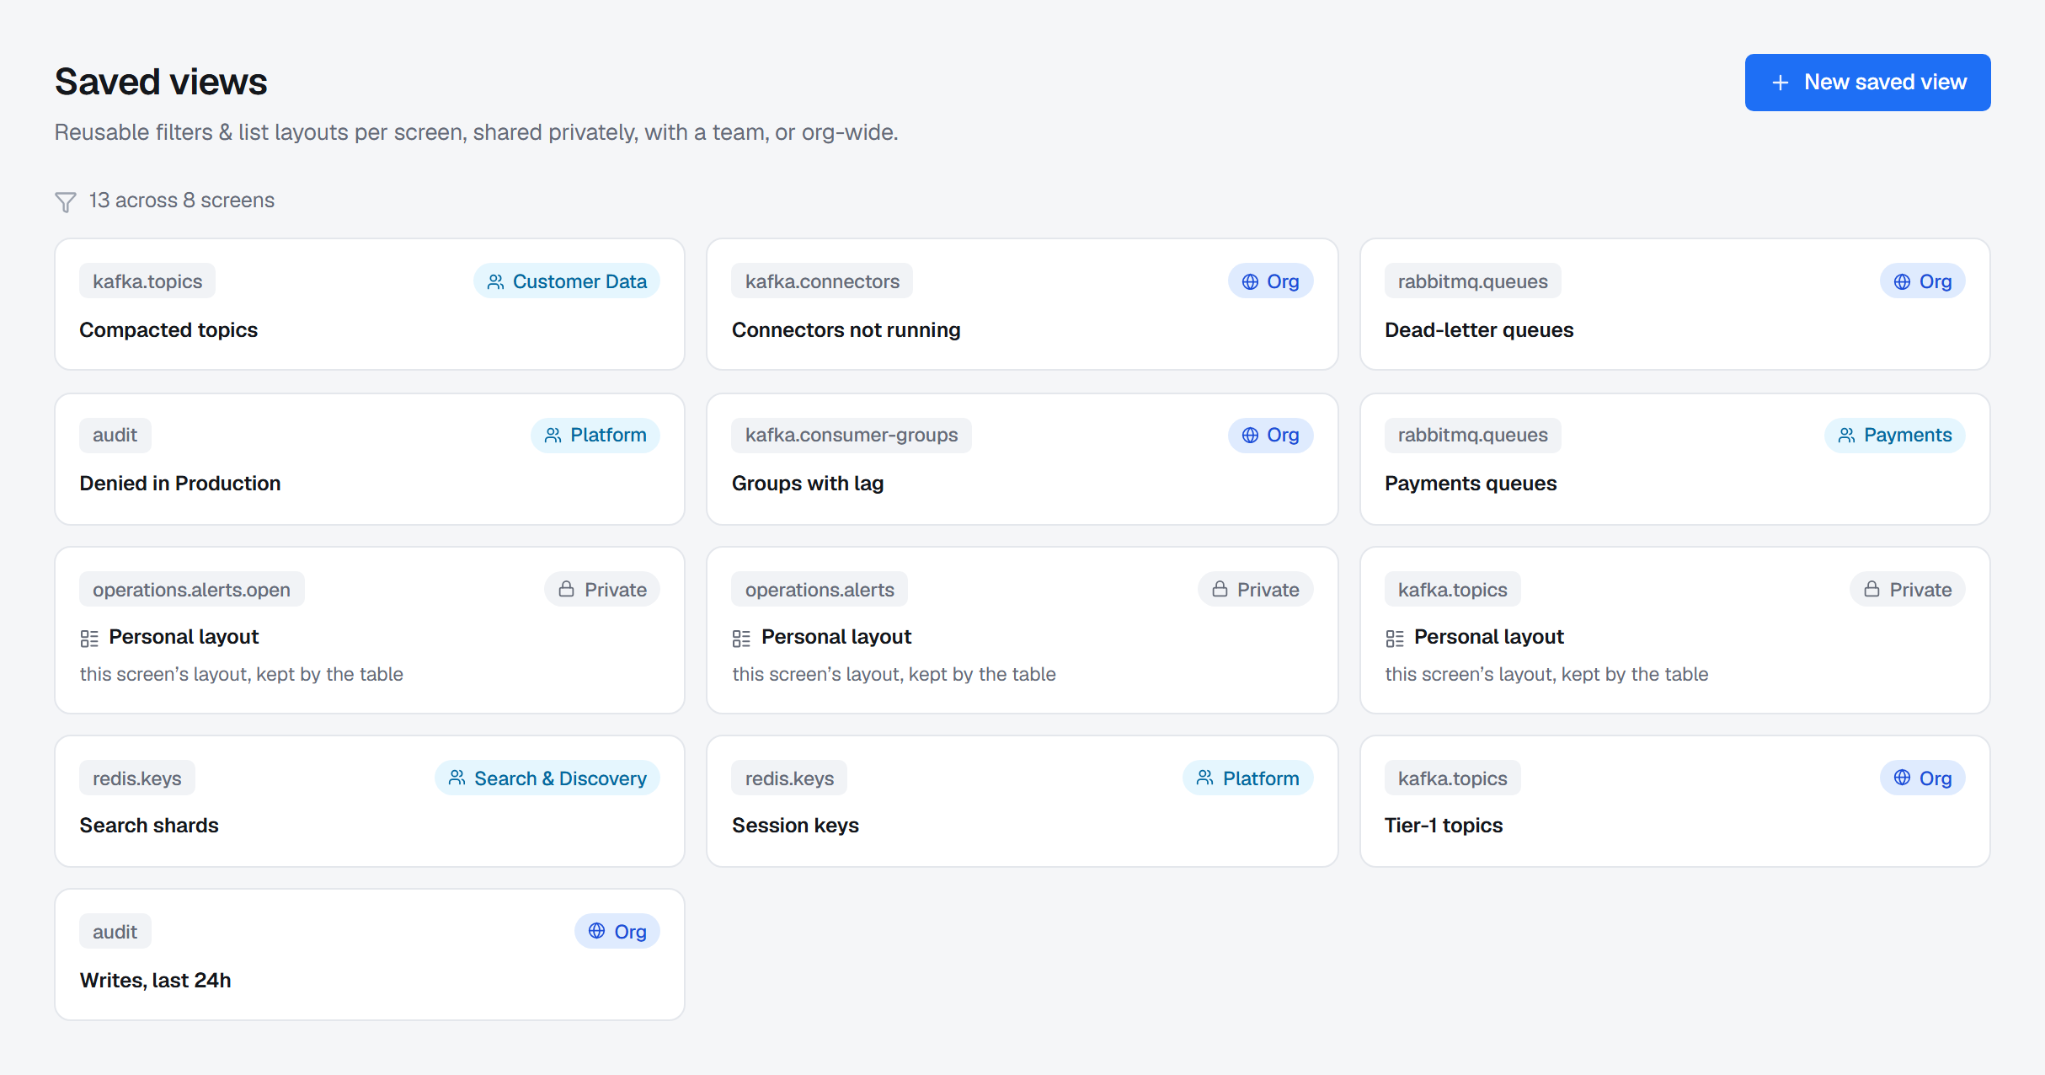The height and width of the screenshot is (1075, 2045).
Task: Click layout icon on operations.alerts card
Action: (x=741, y=639)
